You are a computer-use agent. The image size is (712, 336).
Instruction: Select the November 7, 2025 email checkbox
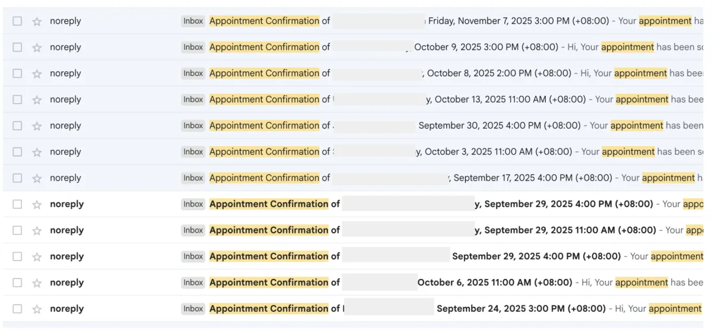point(17,21)
